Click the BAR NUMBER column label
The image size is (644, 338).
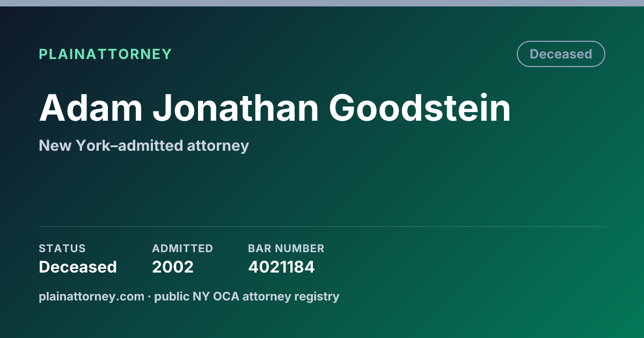[286, 248]
